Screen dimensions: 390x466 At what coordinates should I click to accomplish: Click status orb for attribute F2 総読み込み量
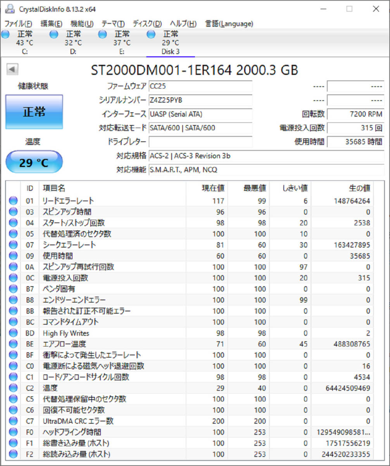pos(13,454)
